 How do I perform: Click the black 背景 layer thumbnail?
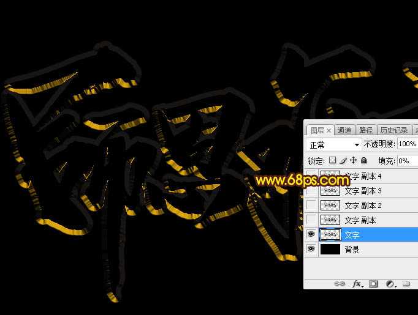pyautogui.click(x=330, y=249)
